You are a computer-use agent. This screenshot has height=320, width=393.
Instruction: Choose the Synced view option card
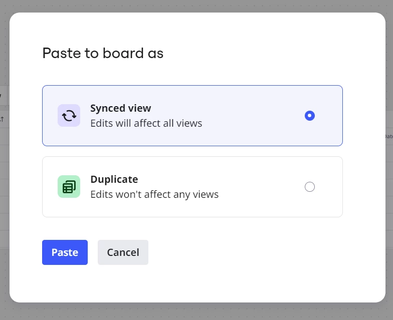(192, 116)
